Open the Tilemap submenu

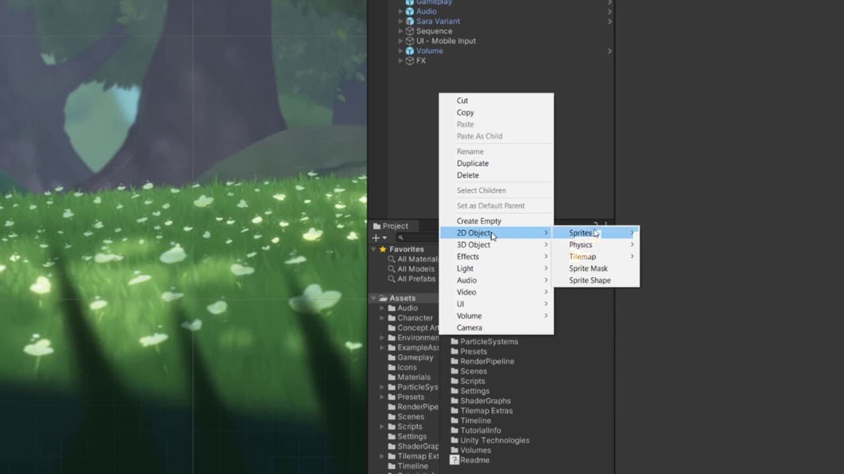tap(595, 257)
